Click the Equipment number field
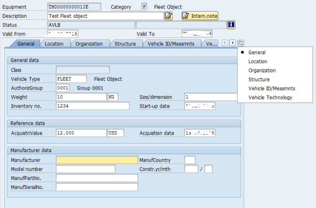The width and height of the screenshot is (316, 208). coord(74,7)
